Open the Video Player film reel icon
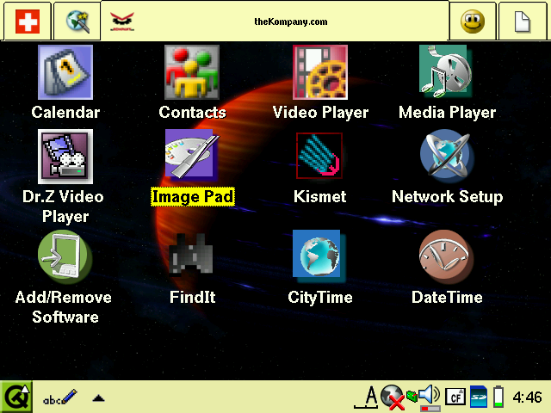 319,72
